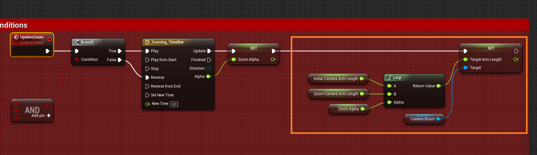Click the Lerp function icon
The image size is (537, 155).
coord(390,77)
